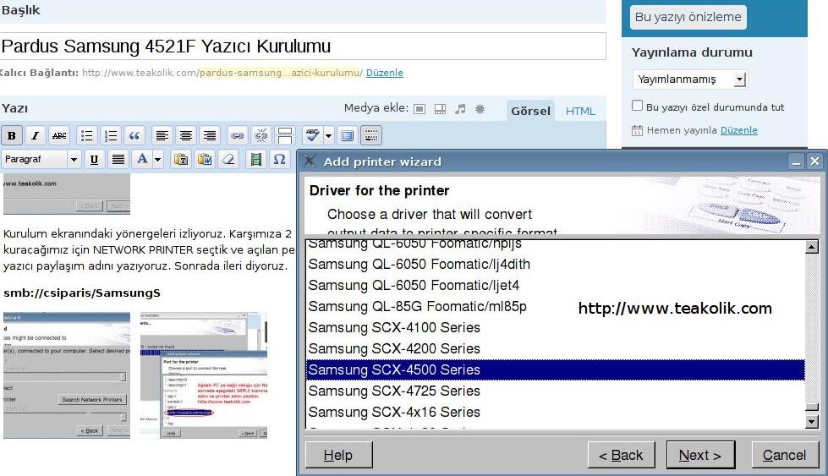Open spell checker language dropdown arrow
The width and height of the screenshot is (828, 476).
[328, 135]
